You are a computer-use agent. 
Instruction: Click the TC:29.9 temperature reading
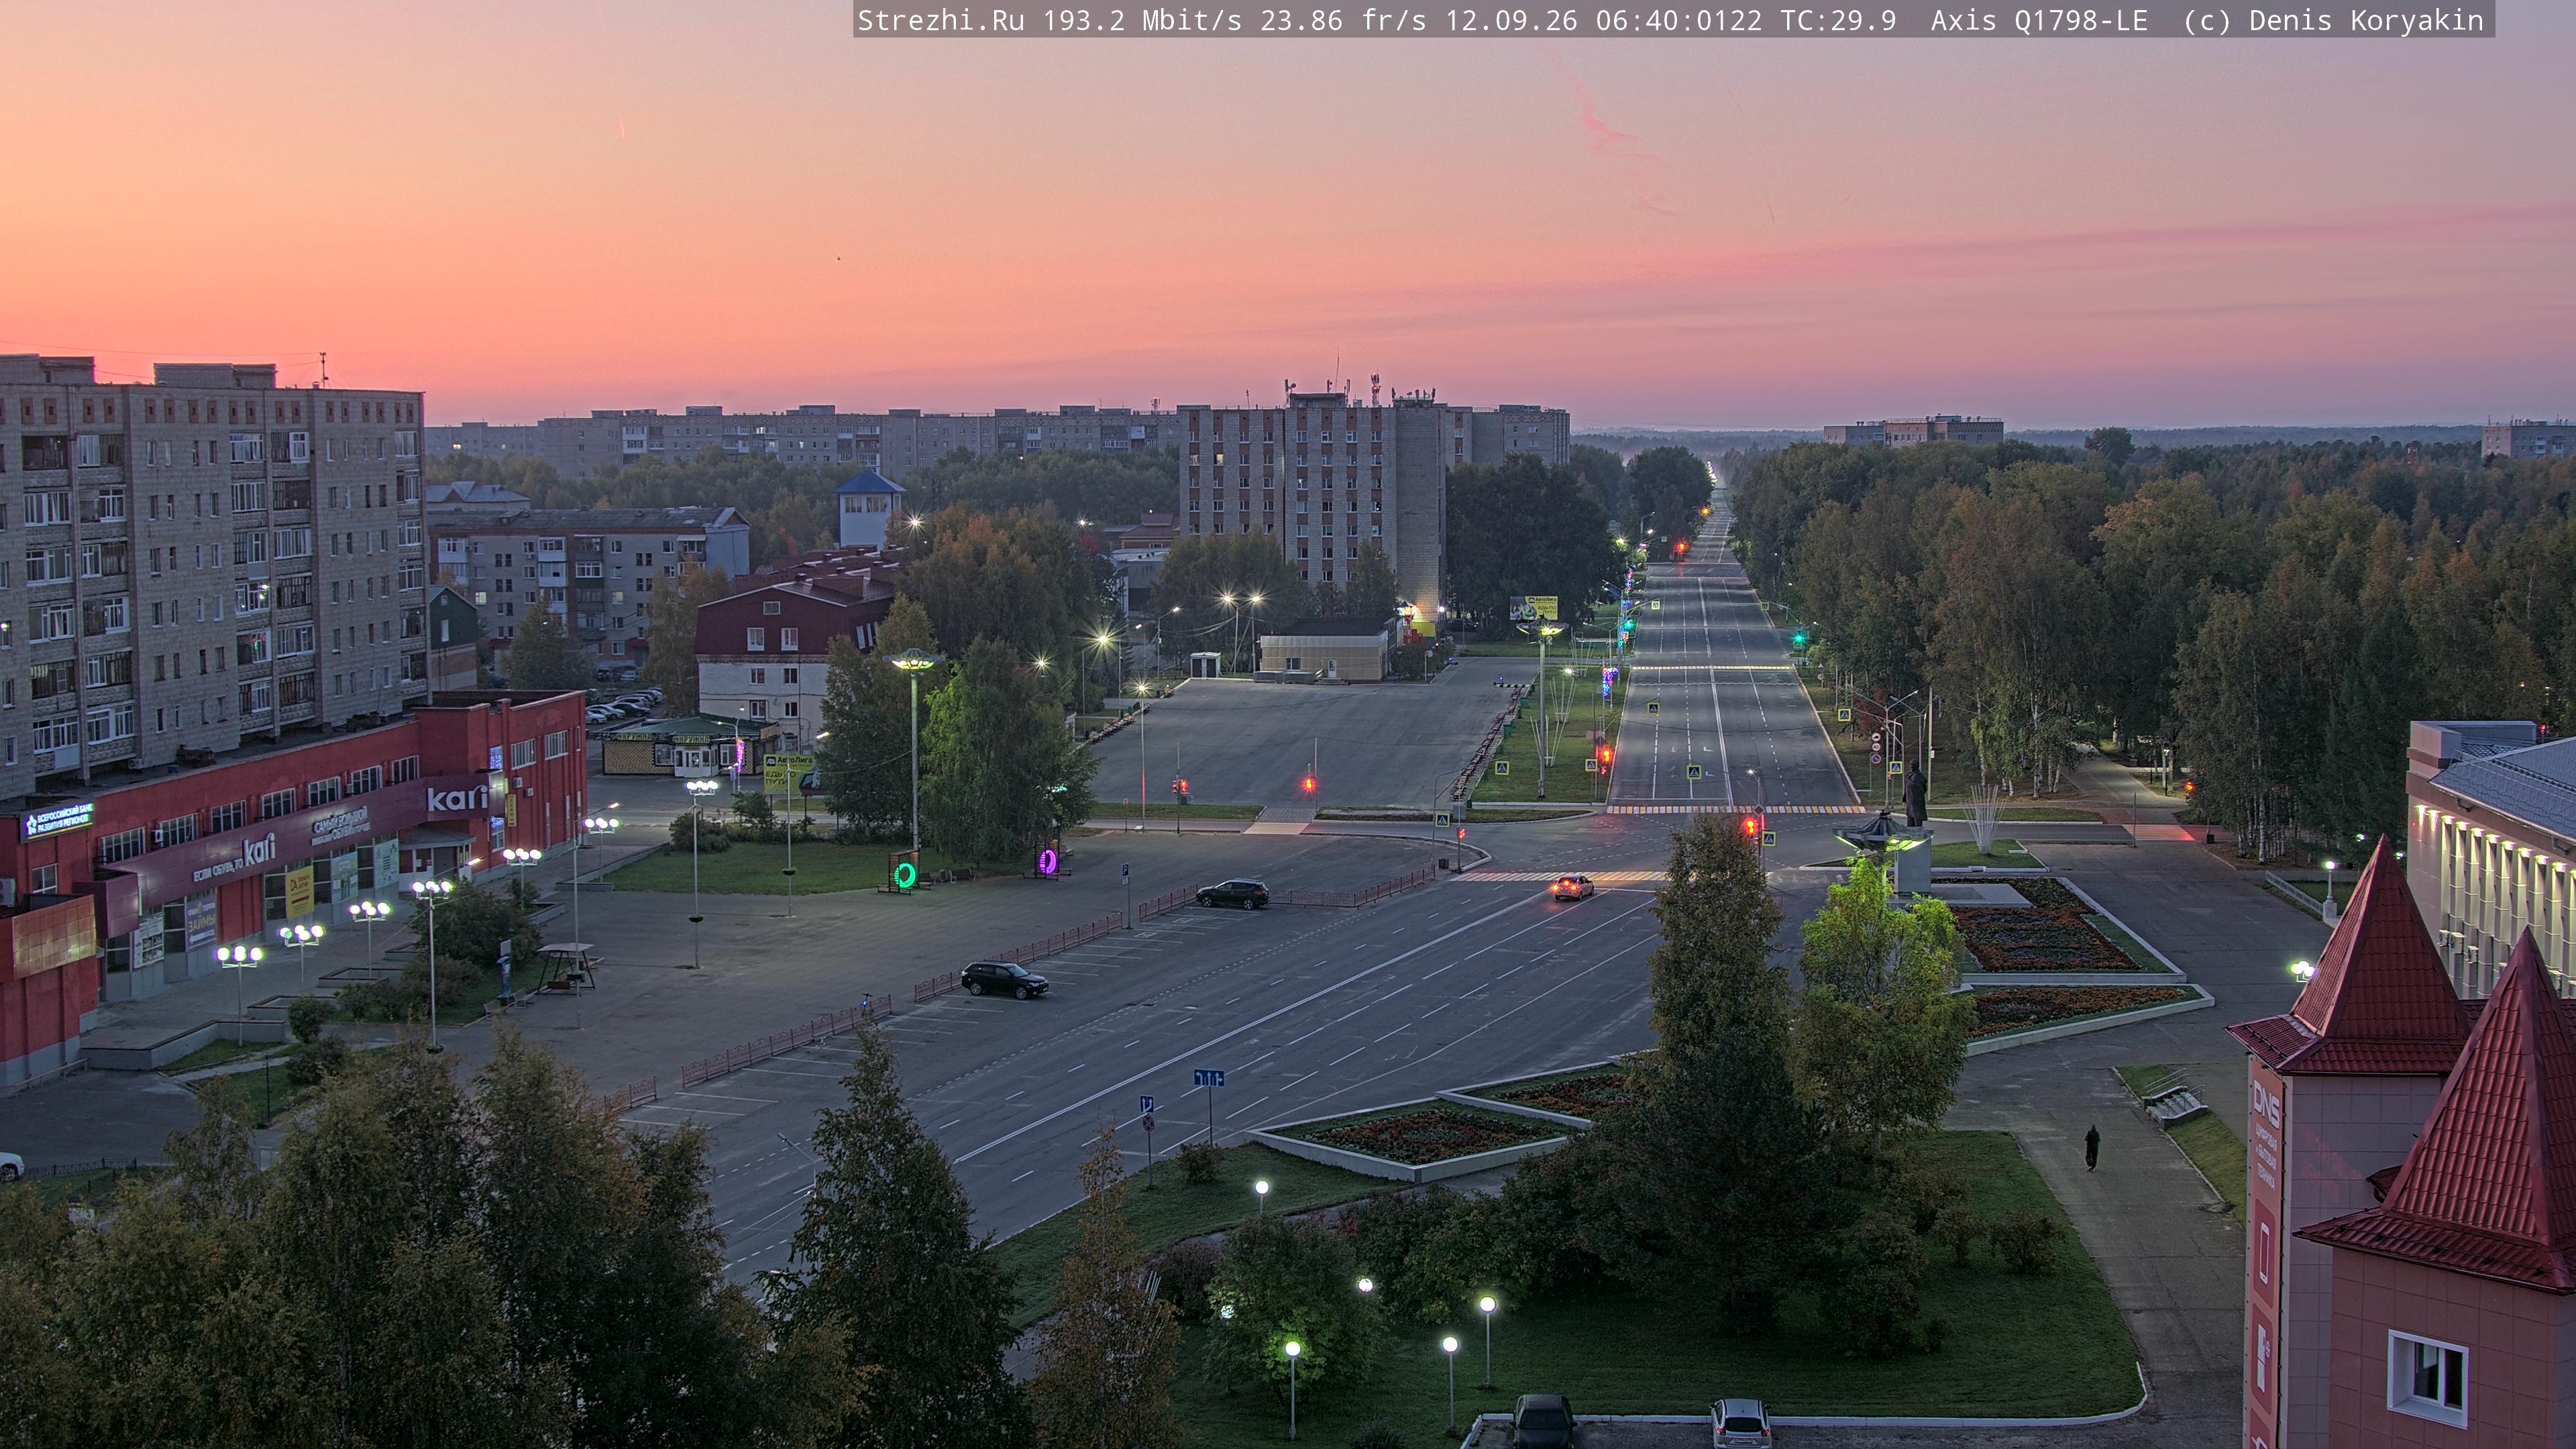pyautogui.click(x=1838, y=21)
